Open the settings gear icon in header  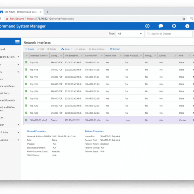click(174, 26)
